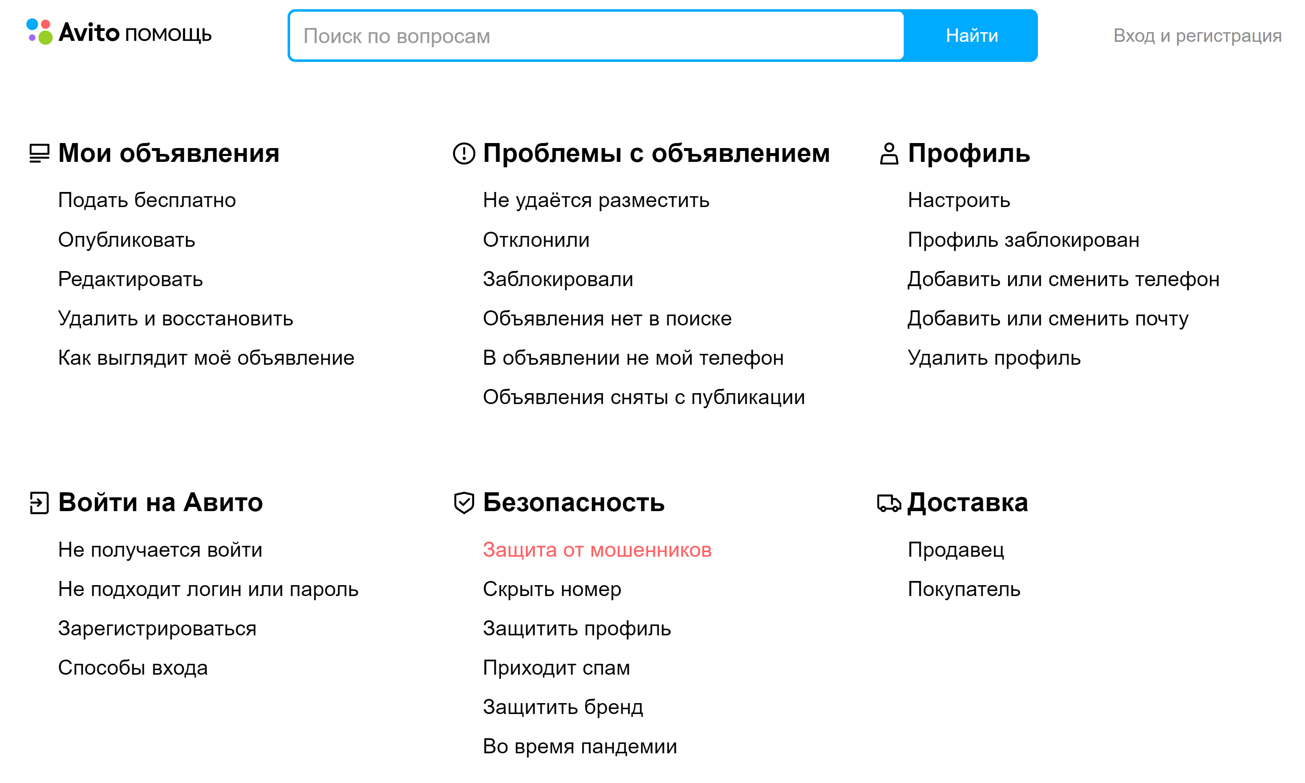This screenshot has width=1305, height=783.
Task: Click the person icon beside Профиль
Action: 888,154
